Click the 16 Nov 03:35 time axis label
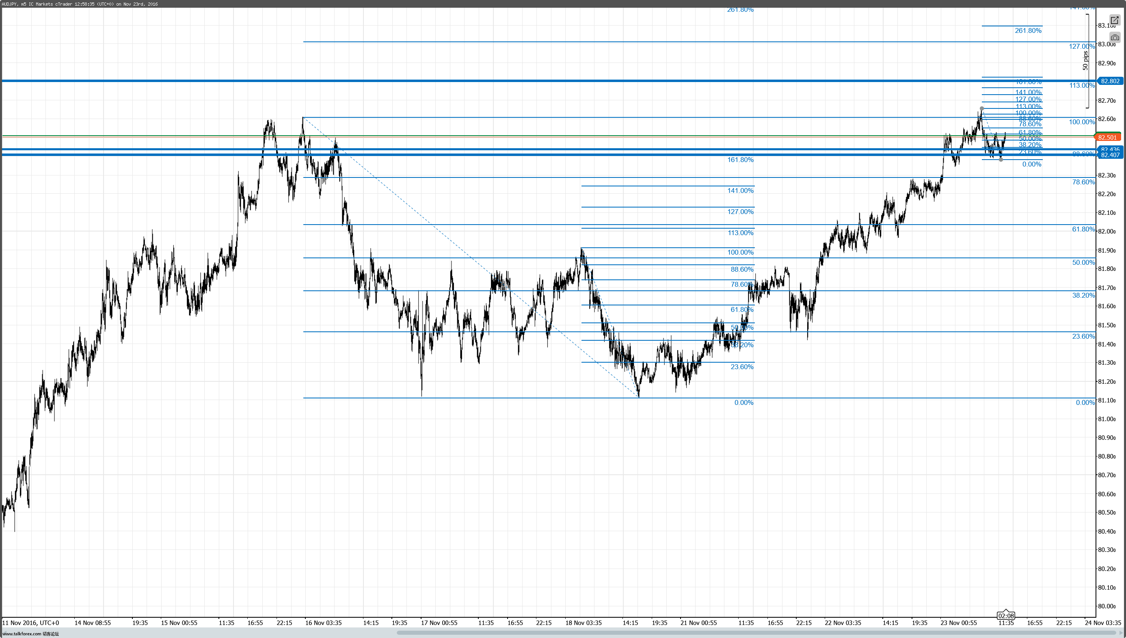 tap(323, 623)
